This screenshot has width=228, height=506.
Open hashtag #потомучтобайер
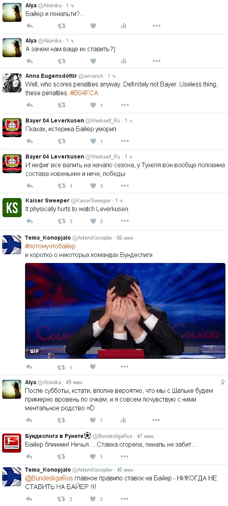point(50,246)
